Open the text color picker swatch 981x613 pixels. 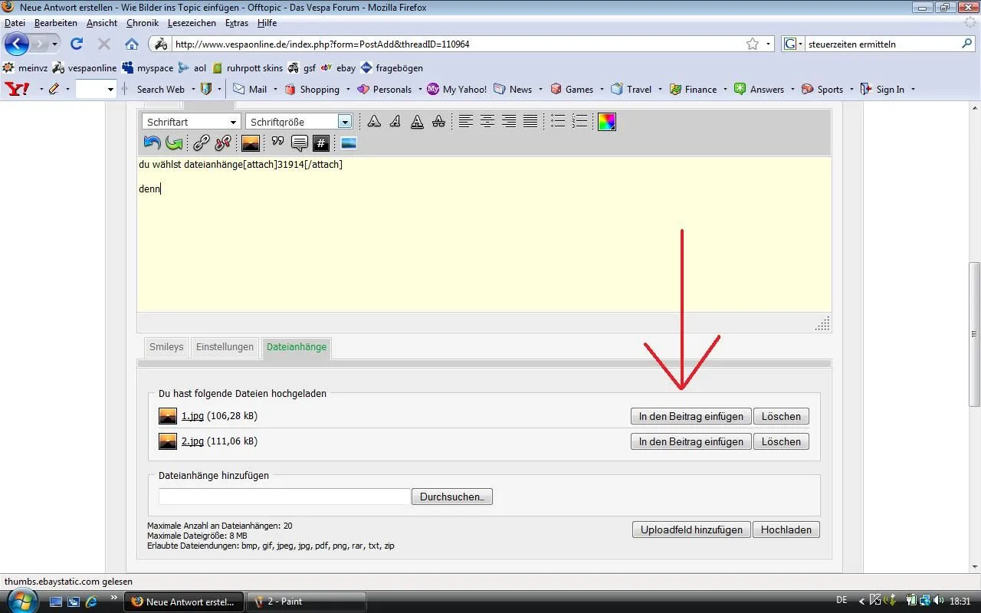(x=606, y=122)
